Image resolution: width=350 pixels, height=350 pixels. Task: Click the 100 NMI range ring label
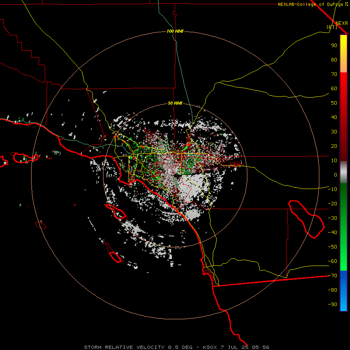(175, 31)
